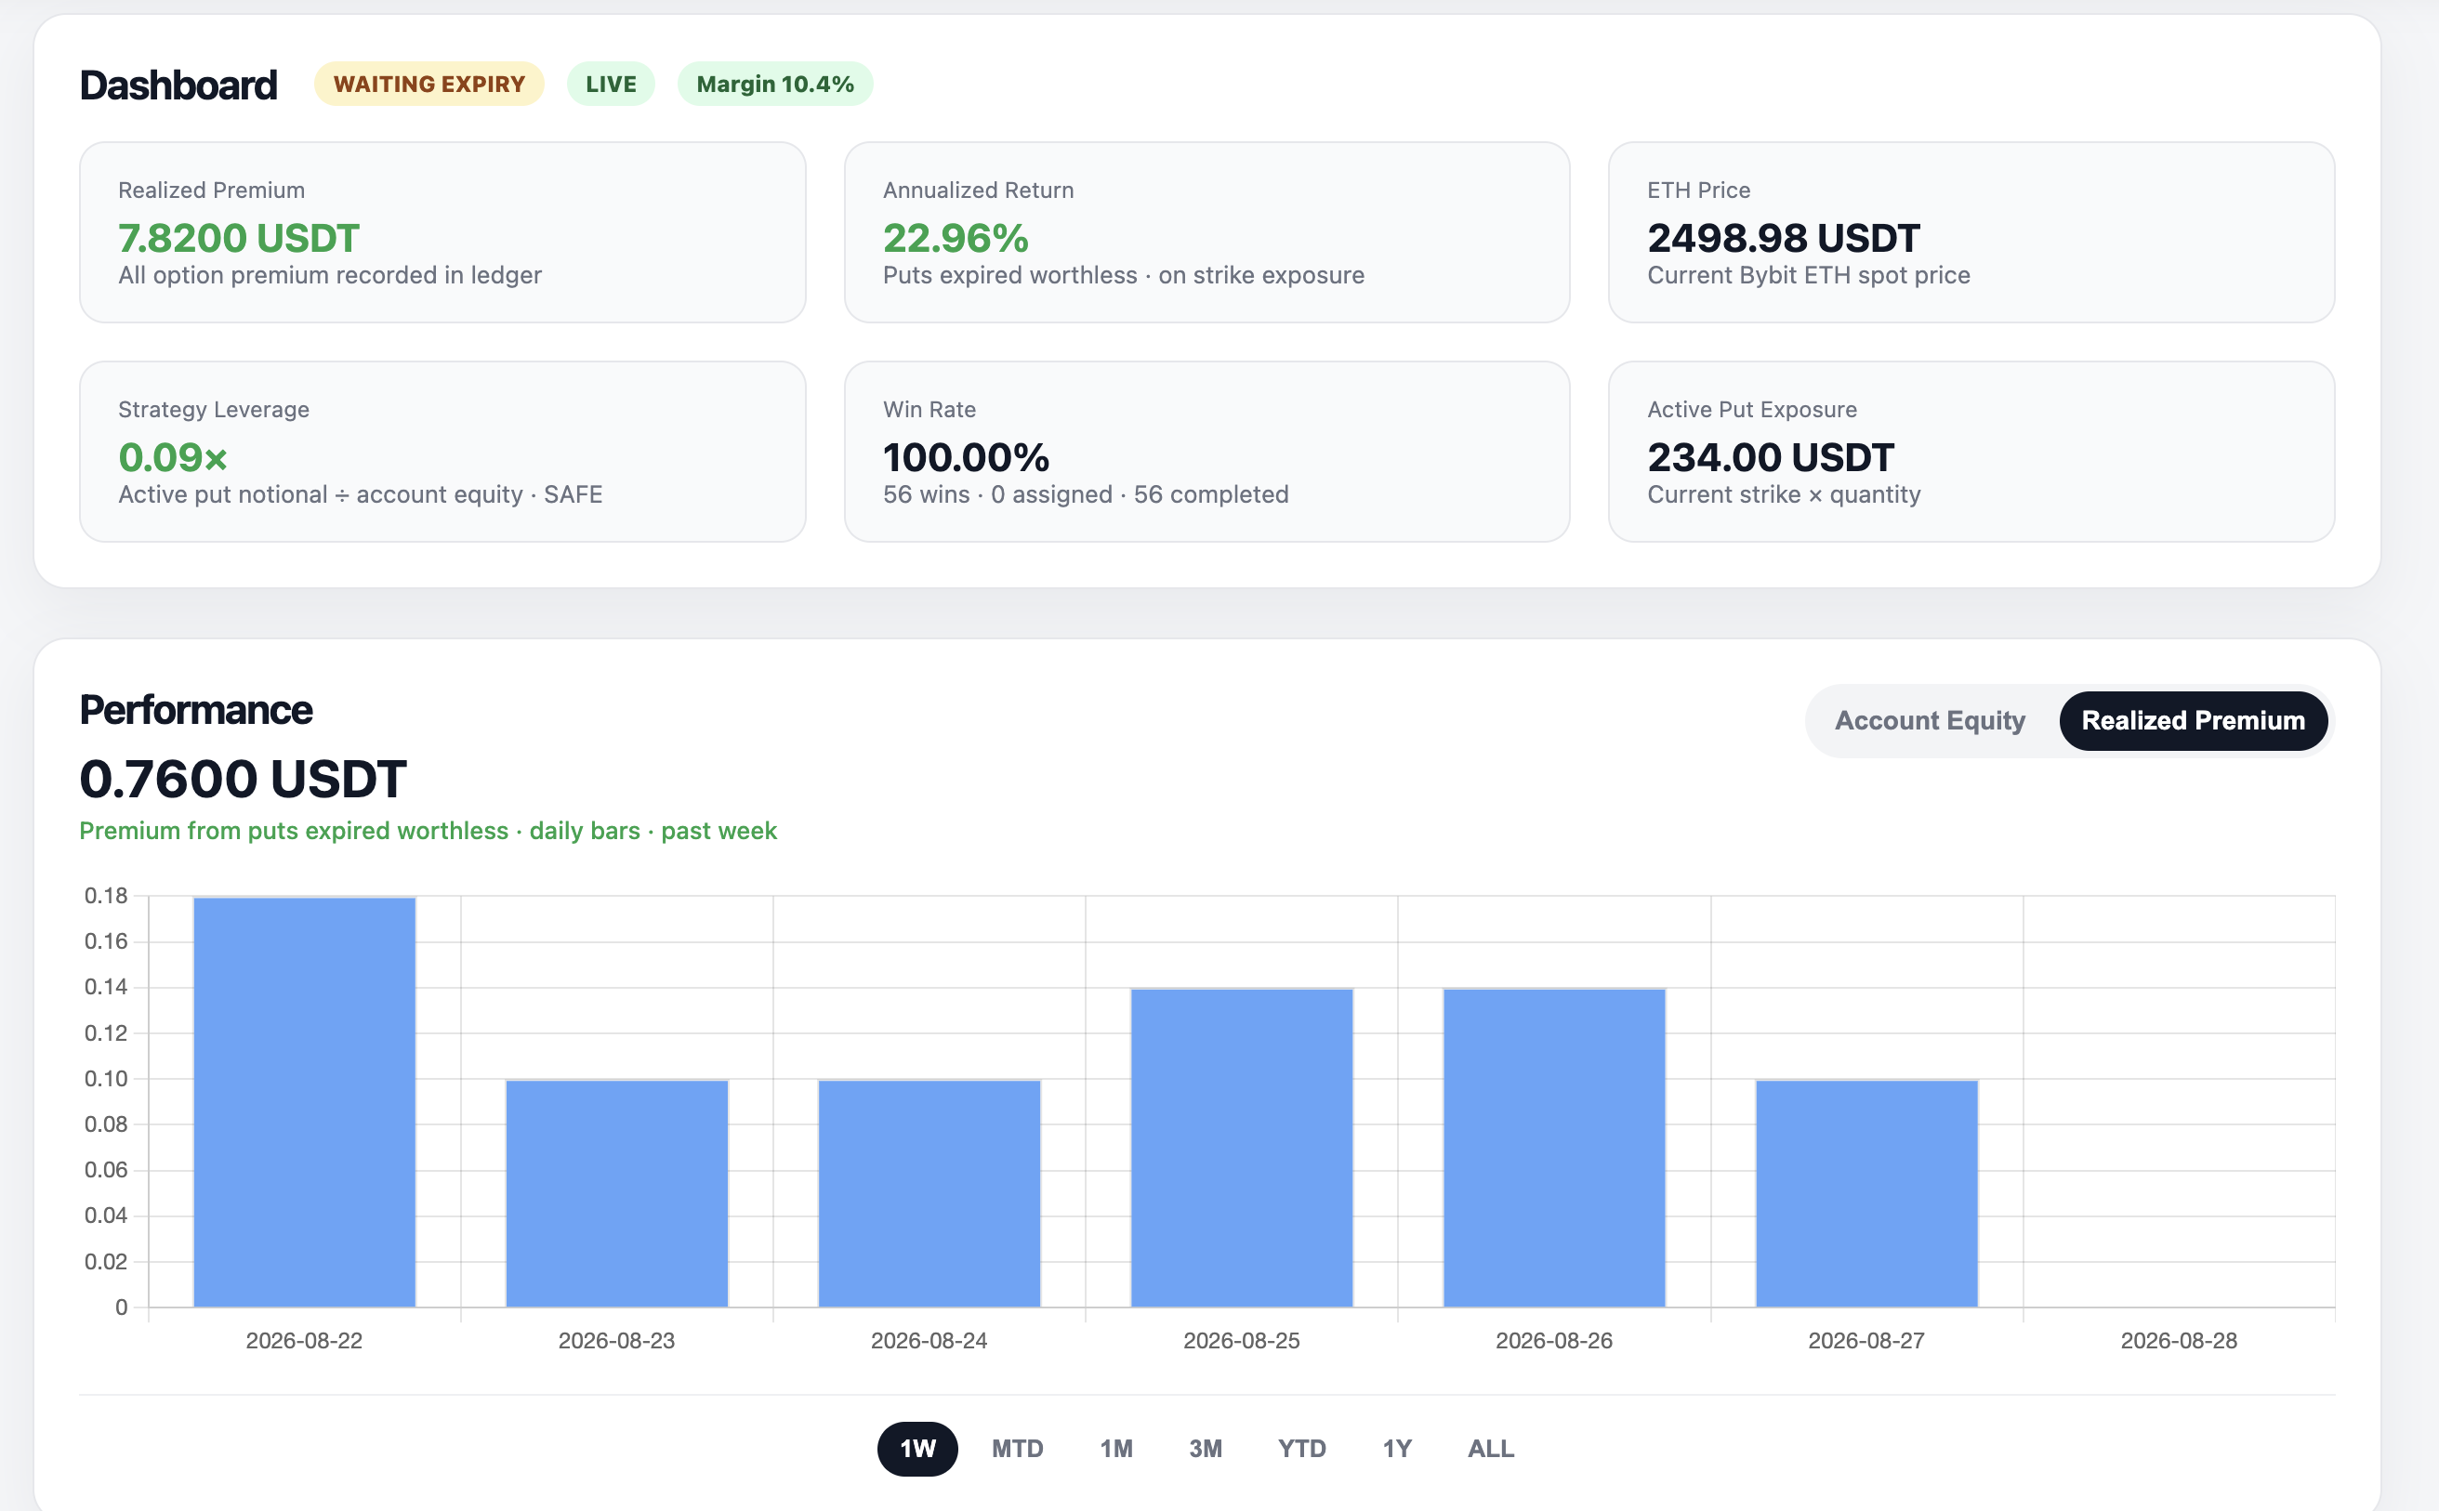Click the WAITING EXPIRY status badge
Screen dimensions: 2439x1511
click(428, 84)
